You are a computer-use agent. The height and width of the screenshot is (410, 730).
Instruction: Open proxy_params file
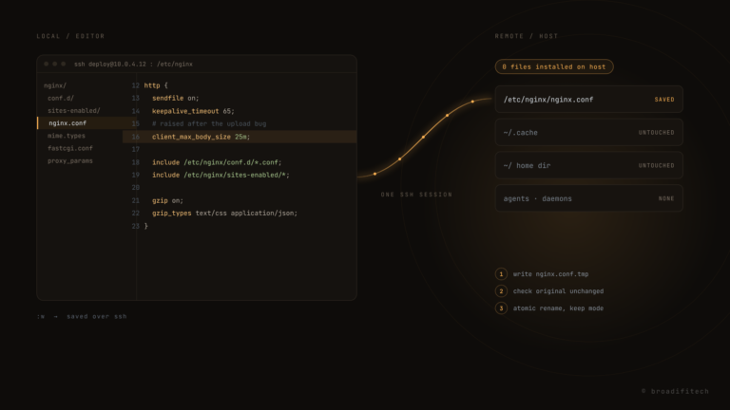[x=69, y=160]
